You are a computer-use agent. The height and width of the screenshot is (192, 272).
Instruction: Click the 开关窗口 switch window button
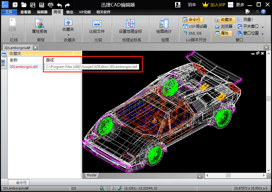[x=248, y=26]
